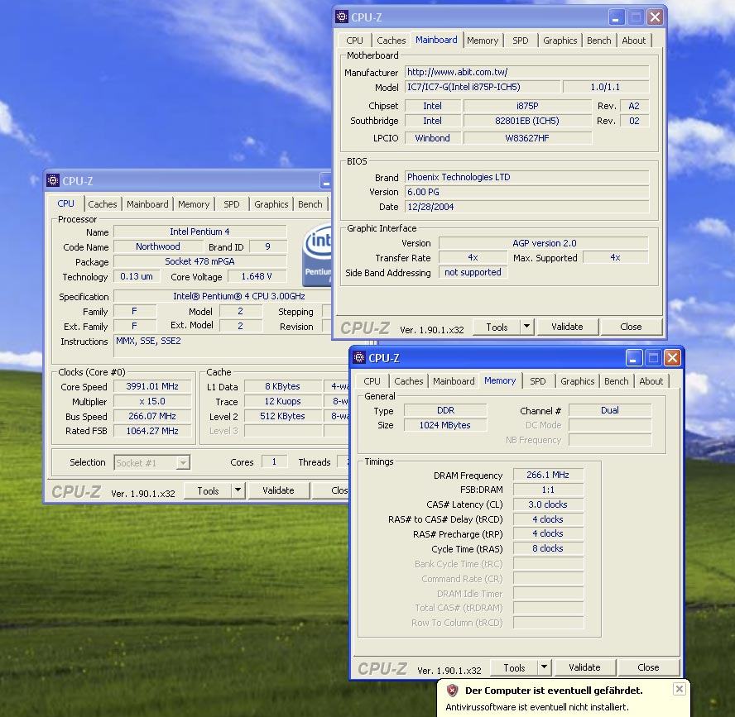Open Bench tab in CPU window
The height and width of the screenshot is (717, 735).
pos(310,204)
